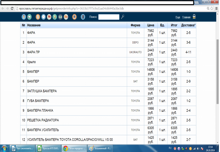This screenshot has width=220, height=152.
Task: Click into the Поиск search field
Action: pos(109,17)
